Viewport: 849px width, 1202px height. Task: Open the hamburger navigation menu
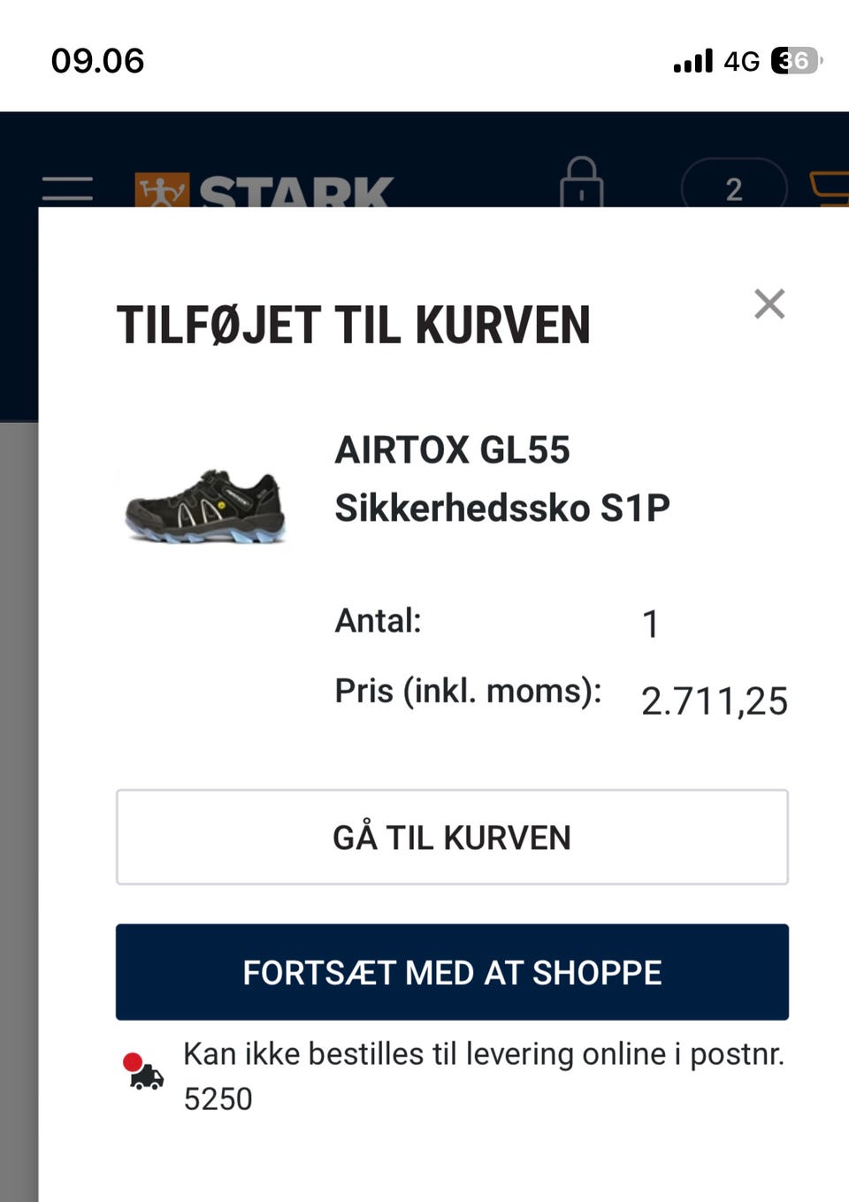point(67,187)
